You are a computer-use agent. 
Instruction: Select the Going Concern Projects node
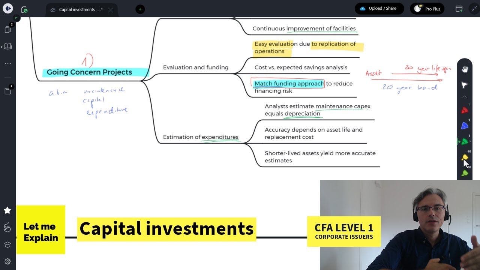tap(89, 72)
